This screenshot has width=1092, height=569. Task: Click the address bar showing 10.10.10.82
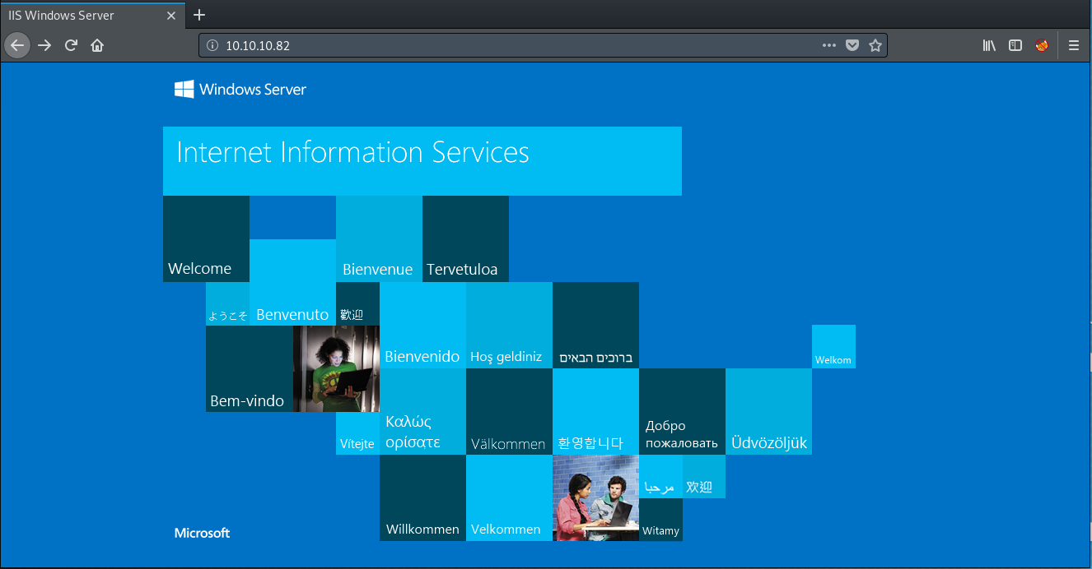pyautogui.click(x=494, y=46)
